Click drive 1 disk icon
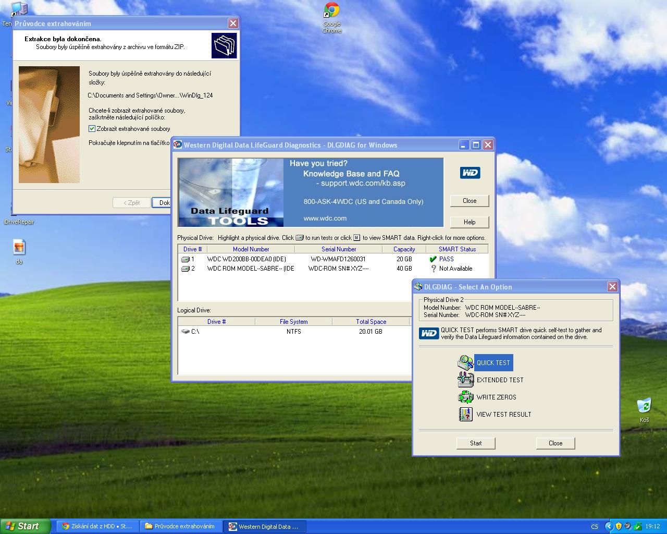Viewport: 667px width, 534px height. [186, 259]
